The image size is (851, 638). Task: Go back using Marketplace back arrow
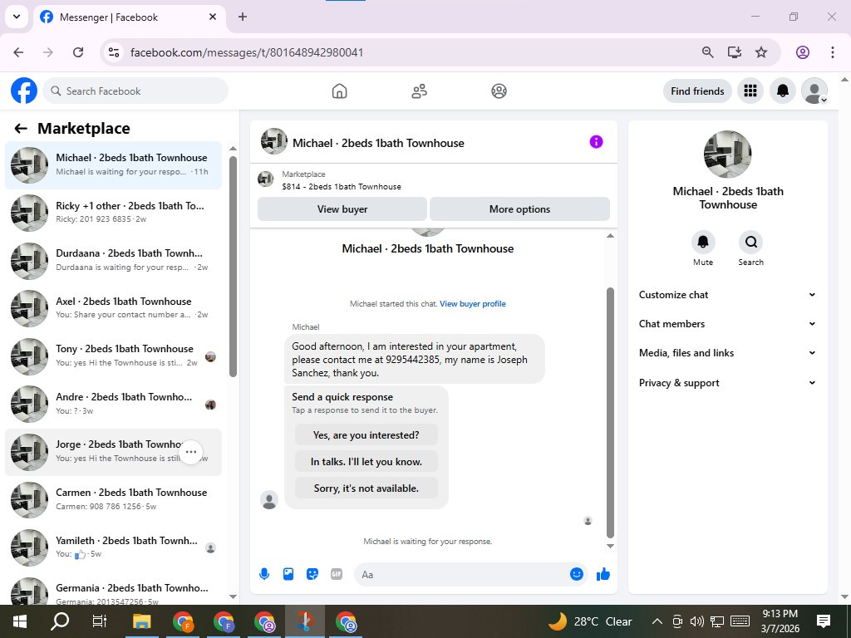click(x=21, y=129)
